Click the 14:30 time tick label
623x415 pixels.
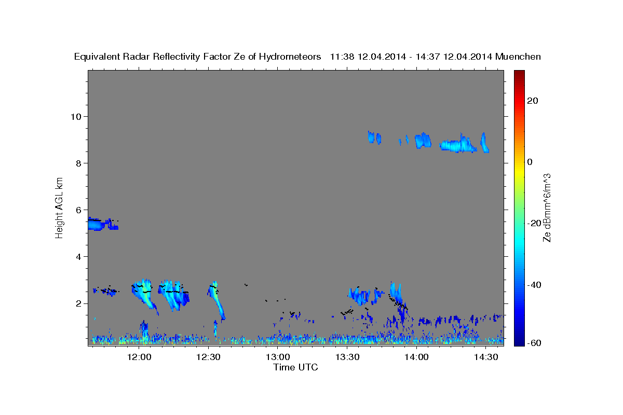click(486, 357)
